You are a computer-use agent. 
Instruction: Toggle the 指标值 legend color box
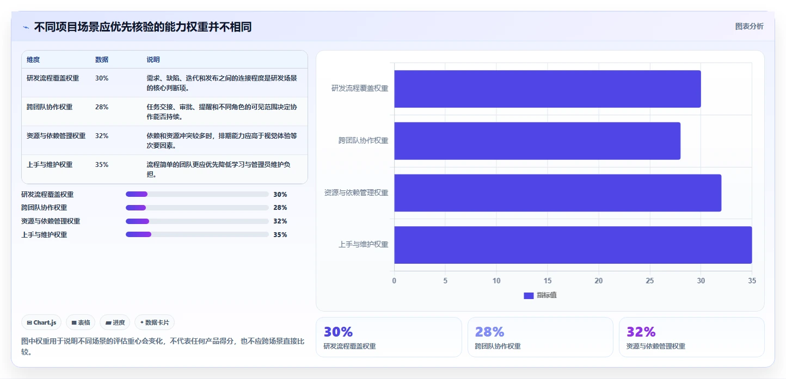(x=529, y=295)
